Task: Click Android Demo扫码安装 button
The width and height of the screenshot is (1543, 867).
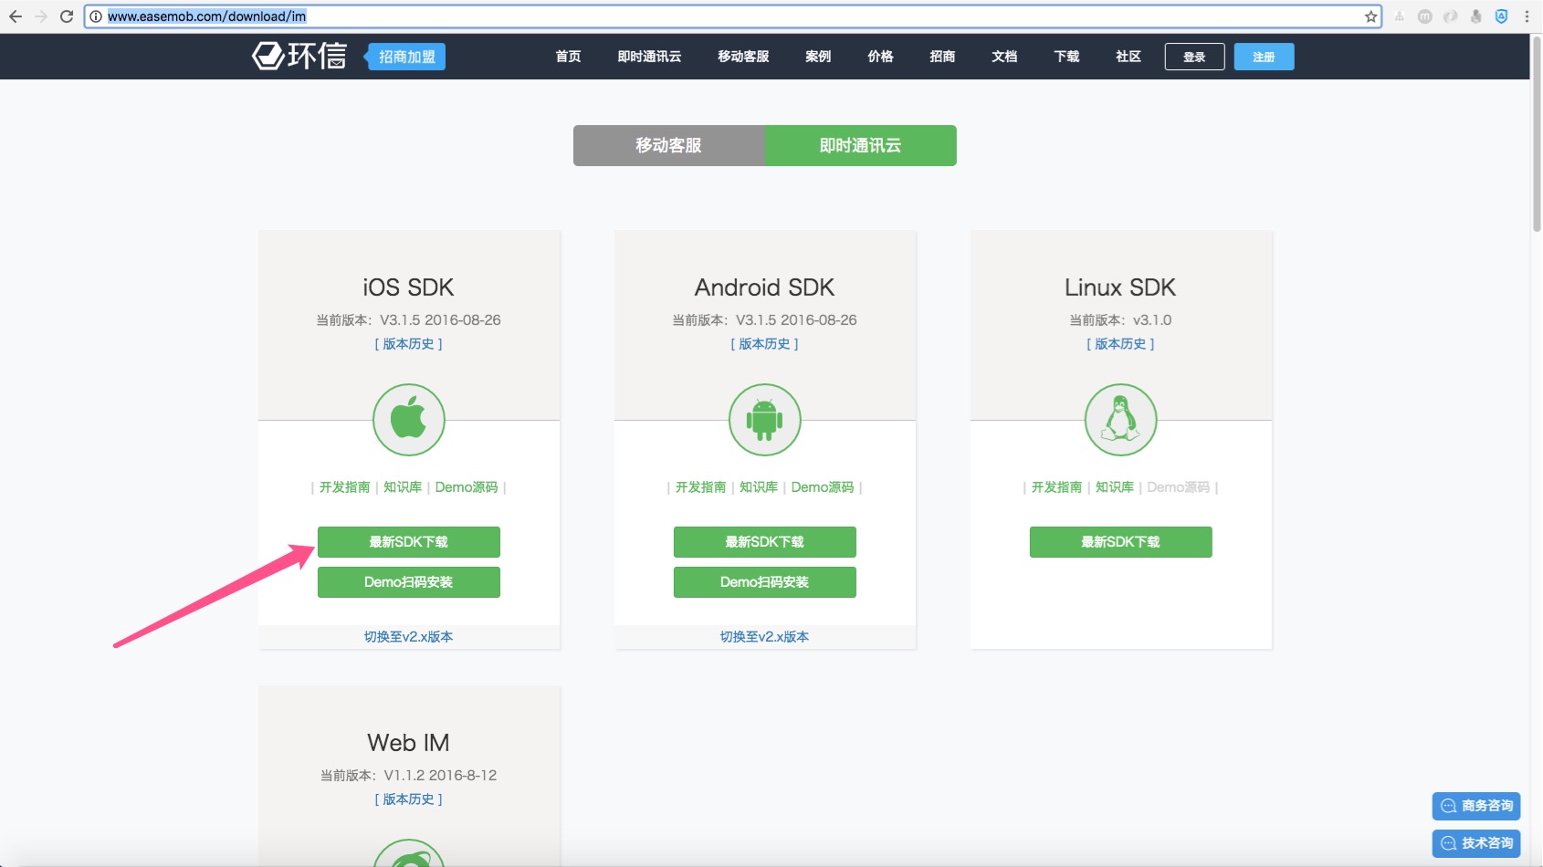Action: point(765,582)
